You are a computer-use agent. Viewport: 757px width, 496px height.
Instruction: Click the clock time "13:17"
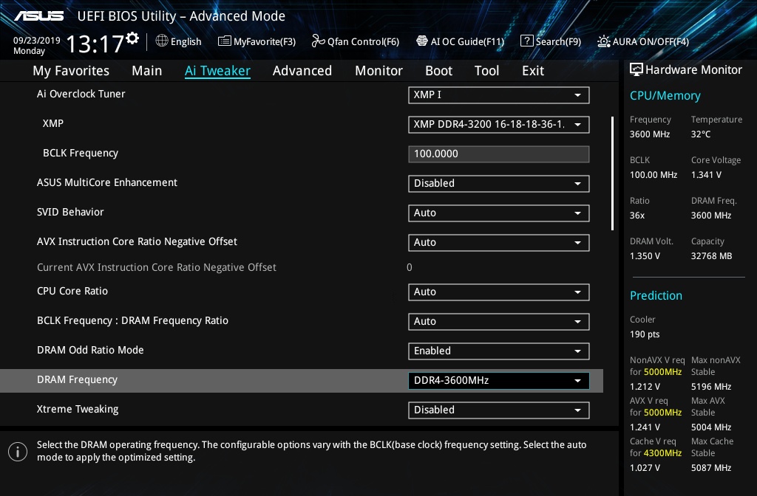(x=95, y=44)
